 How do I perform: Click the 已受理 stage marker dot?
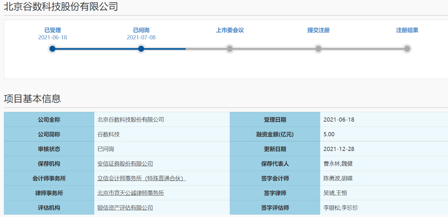(x=52, y=49)
